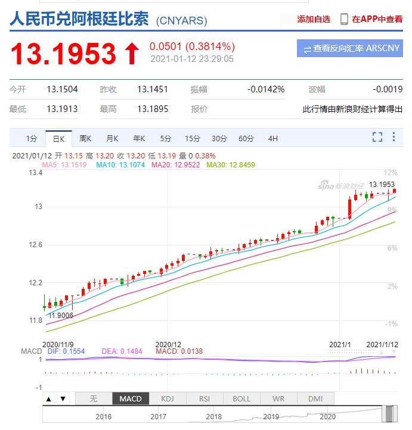Viewport: 412px width, 430px height.
Task: Click the 振幅 value -0.0142%
Action: pyautogui.click(x=266, y=89)
